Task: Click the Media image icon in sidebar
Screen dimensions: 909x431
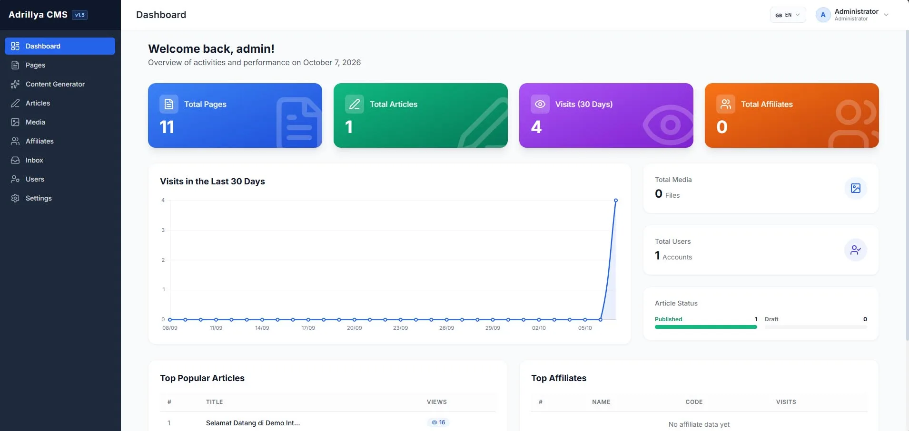Action: (x=15, y=122)
